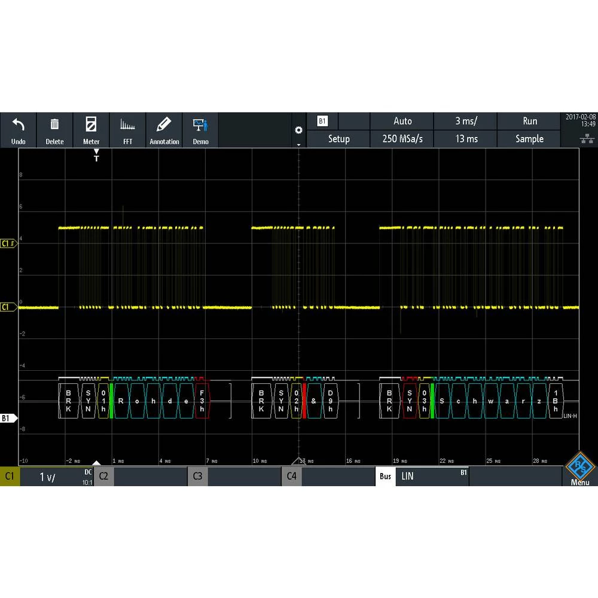Click the Setup button
Screen dimensions: 598x598
click(x=338, y=139)
